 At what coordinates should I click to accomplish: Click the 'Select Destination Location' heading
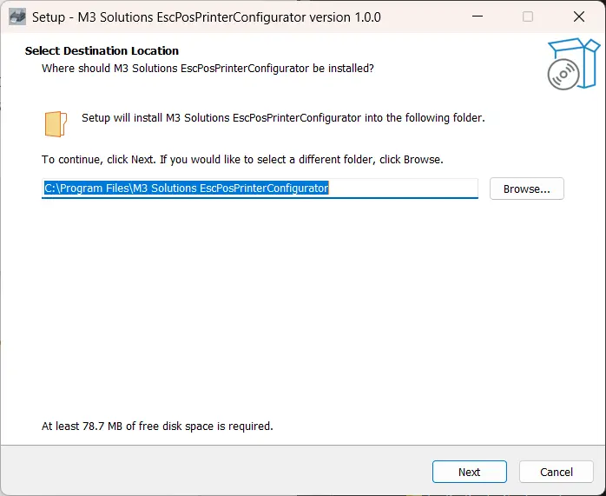pos(102,50)
